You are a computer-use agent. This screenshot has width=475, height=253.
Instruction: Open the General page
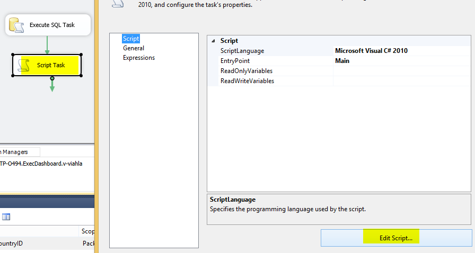click(x=134, y=48)
